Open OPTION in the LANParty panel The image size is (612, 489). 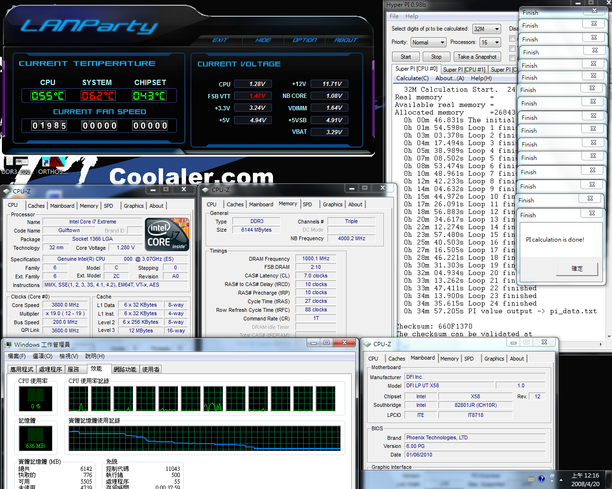pyautogui.click(x=305, y=40)
